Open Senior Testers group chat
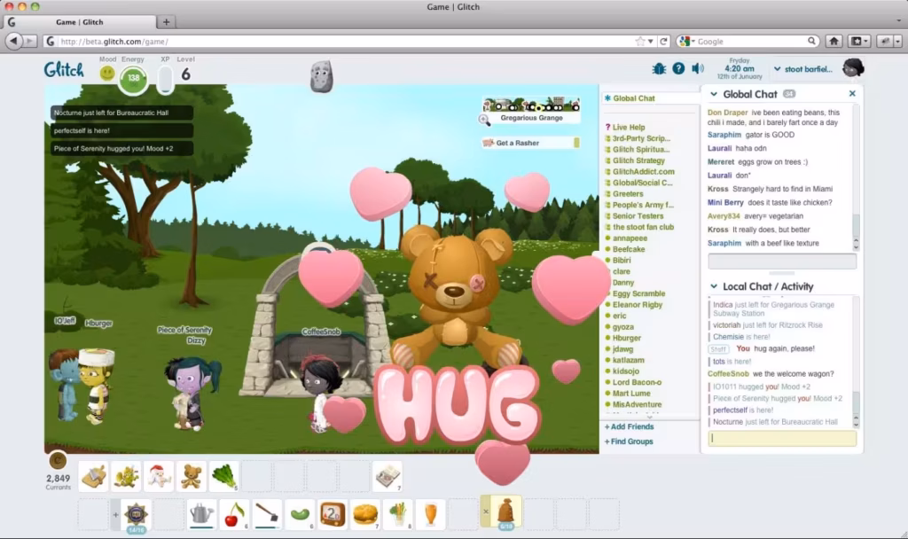This screenshot has height=539, width=908. click(638, 216)
